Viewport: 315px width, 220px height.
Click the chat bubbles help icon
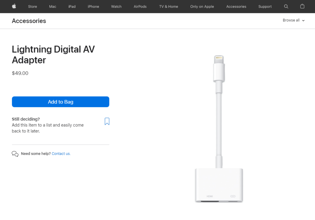[15, 153]
